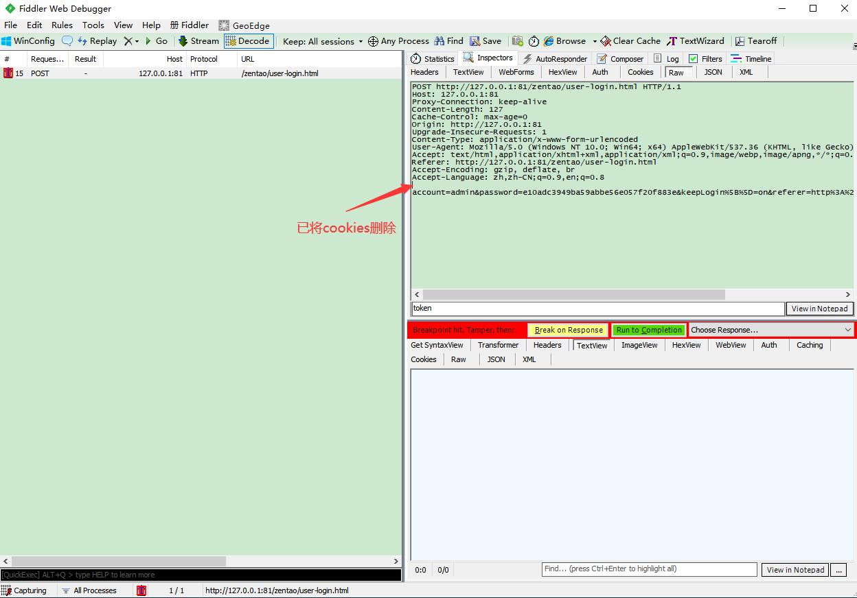Screen dimensions: 857x598
Task: Click the camera screenshot icon
Action: coord(518,41)
